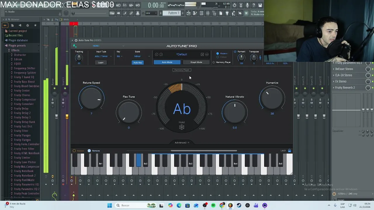Viewport: 374px width, 210px height.
Task: Open Plugin database in browser
Action: click(18, 40)
